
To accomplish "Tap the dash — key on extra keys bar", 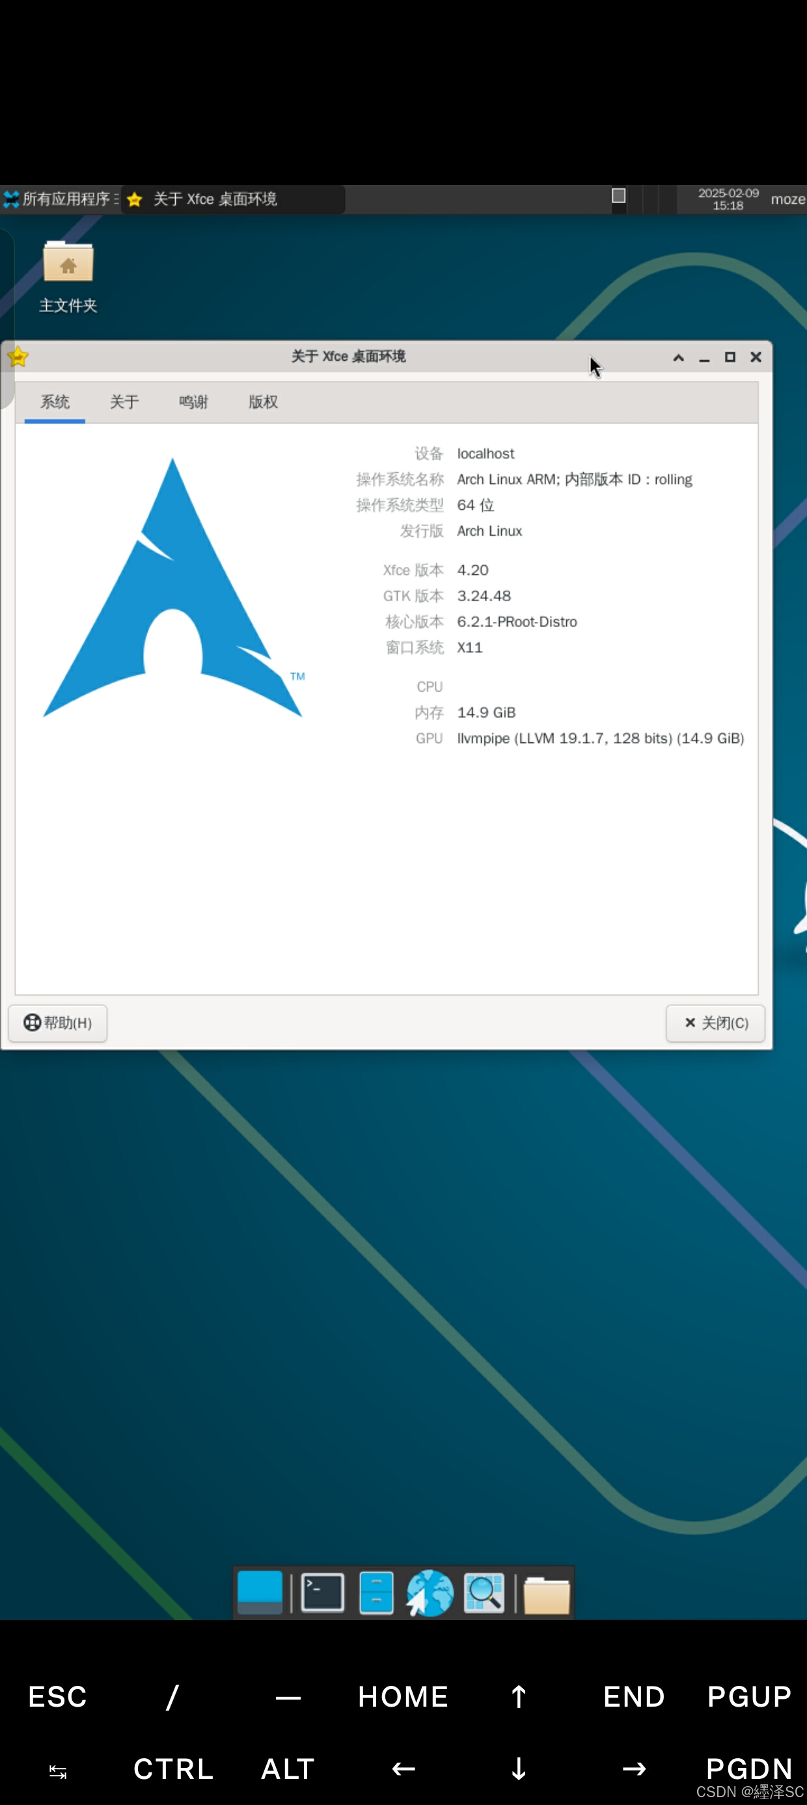I will point(288,1698).
